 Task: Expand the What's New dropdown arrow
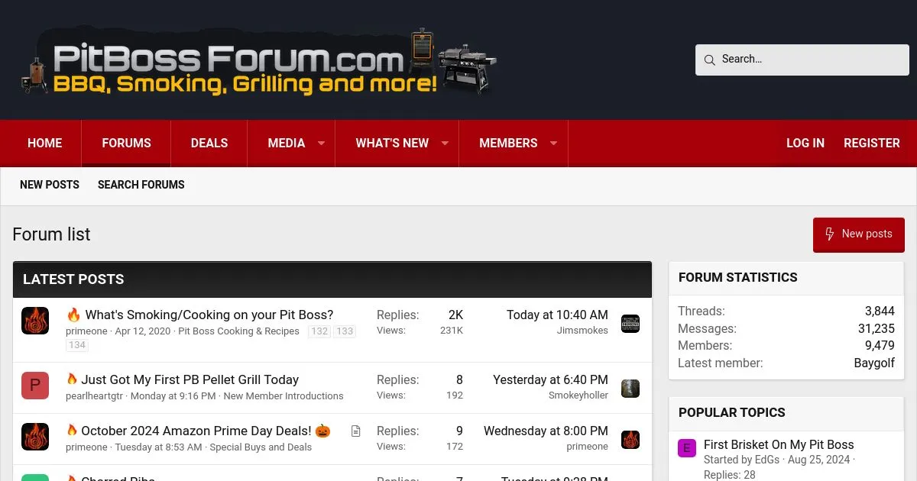(x=445, y=144)
